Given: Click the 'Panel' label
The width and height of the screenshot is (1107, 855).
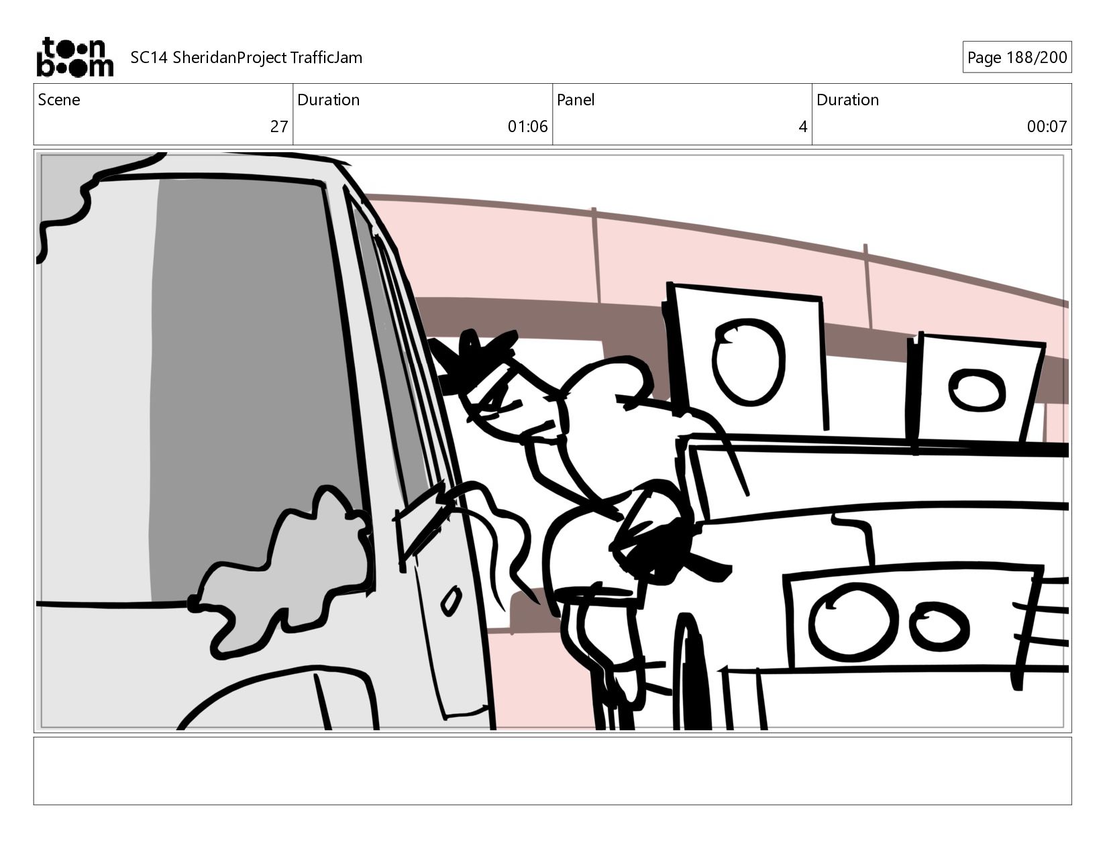Looking at the screenshot, I should point(576,100).
